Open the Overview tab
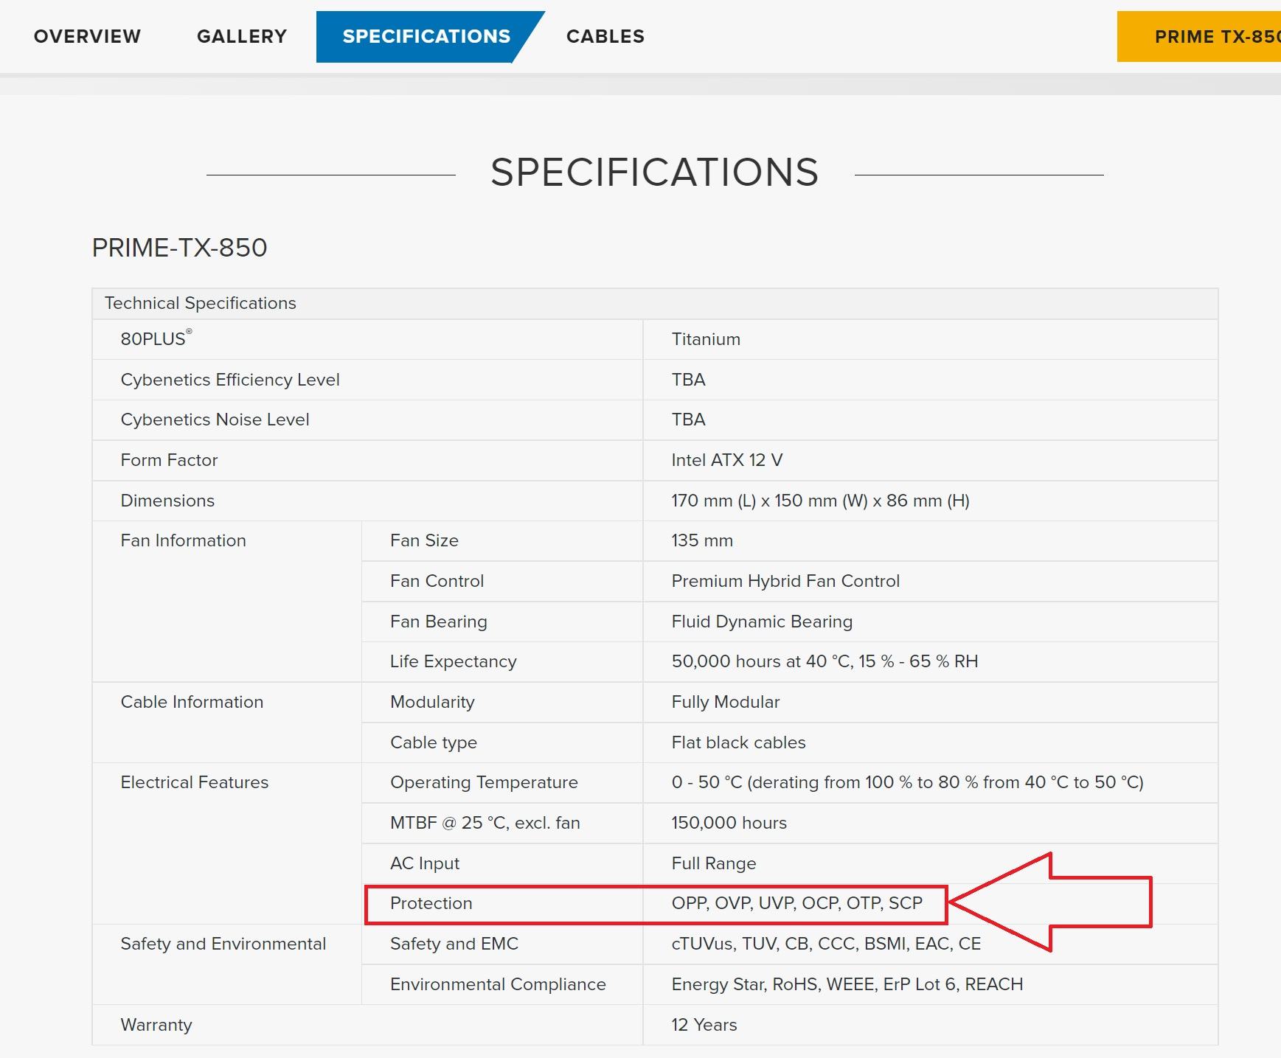The width and height of the screenshot is (1281, 1058). pos(87,36)
